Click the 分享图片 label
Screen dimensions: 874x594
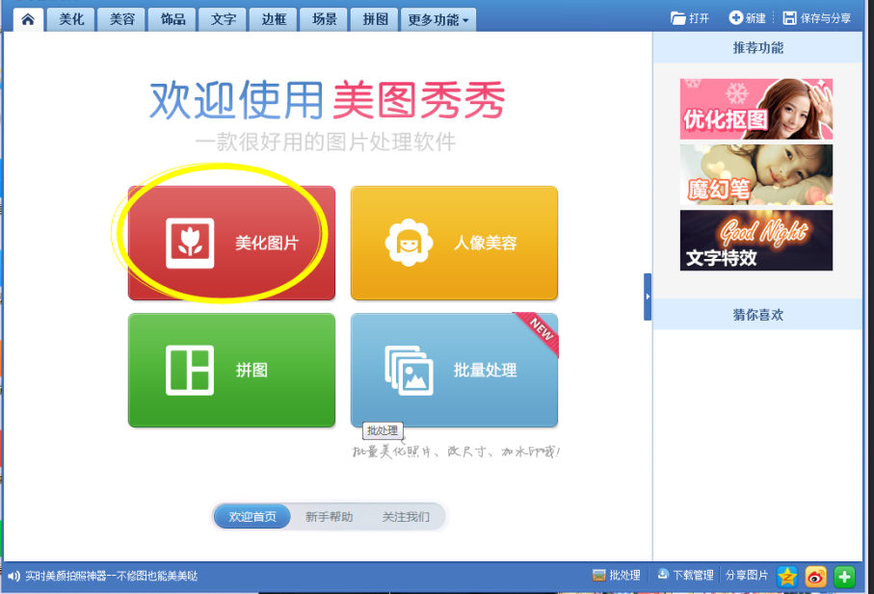(747, 575)
